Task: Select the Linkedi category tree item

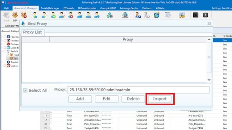Action: pyautogui.click(x=14, y=48)
